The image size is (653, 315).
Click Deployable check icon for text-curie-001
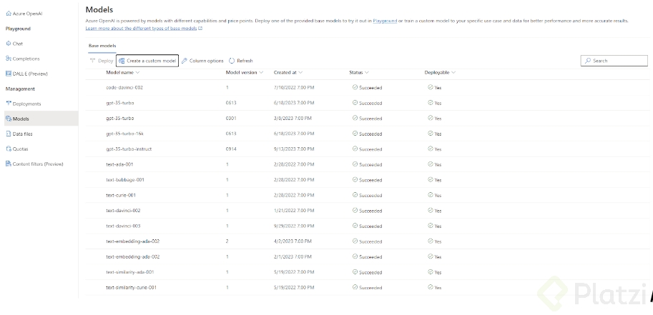pos(430,195)
